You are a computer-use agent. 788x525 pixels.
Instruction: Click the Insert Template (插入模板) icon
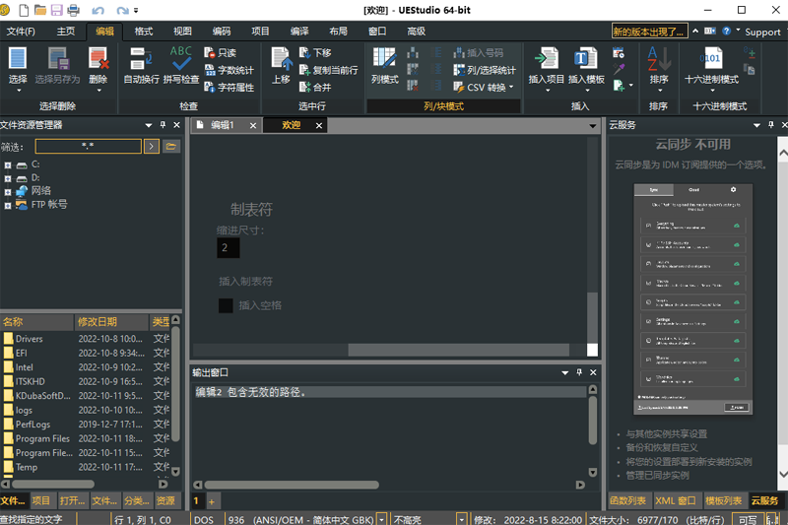[586, 59]
